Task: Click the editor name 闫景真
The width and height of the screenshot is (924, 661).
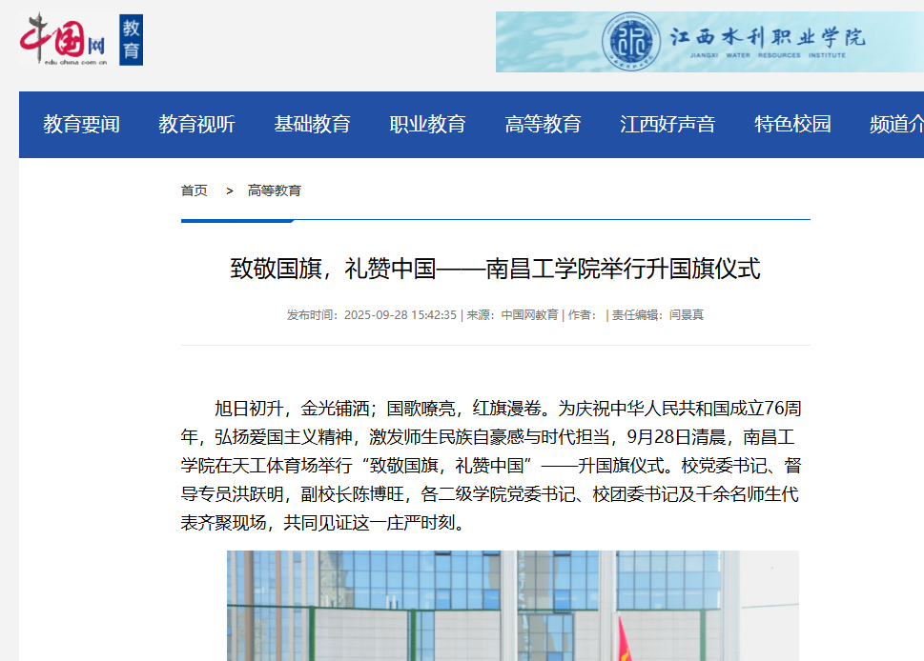Action: click(686, 315)
